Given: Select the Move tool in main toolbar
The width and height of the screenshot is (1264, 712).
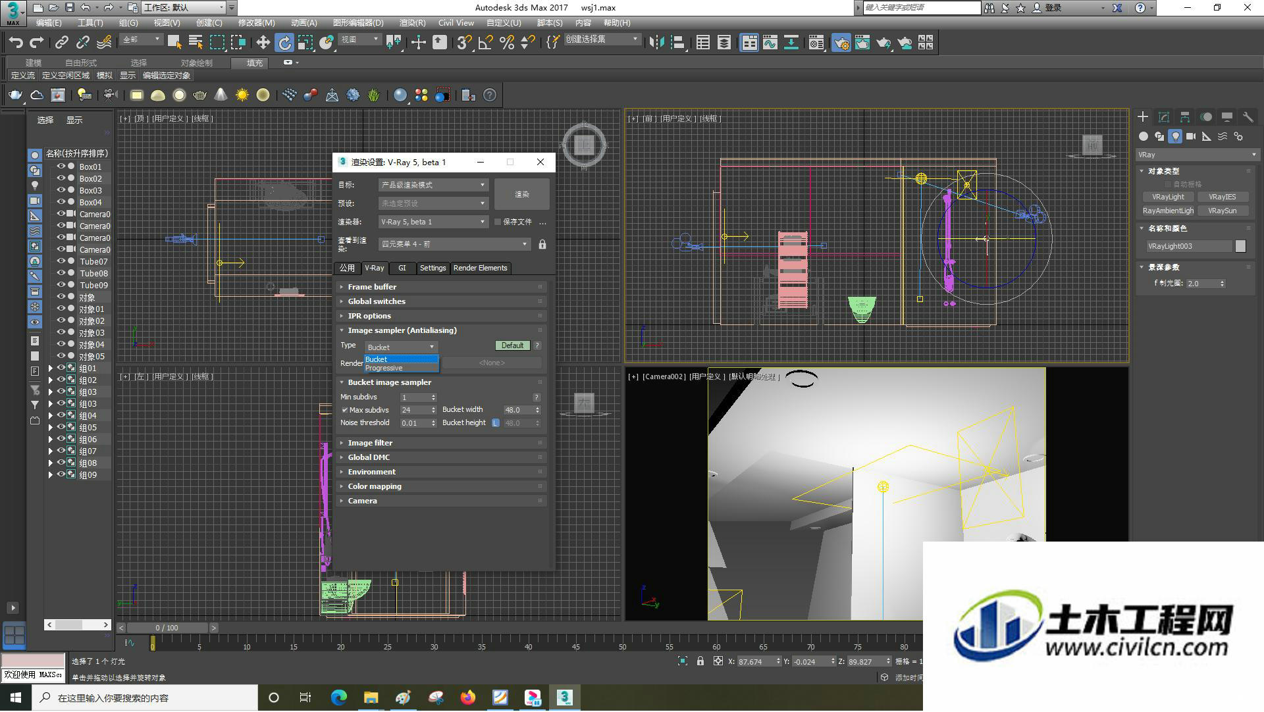Looking at the screenshot, I should [263, 43].
